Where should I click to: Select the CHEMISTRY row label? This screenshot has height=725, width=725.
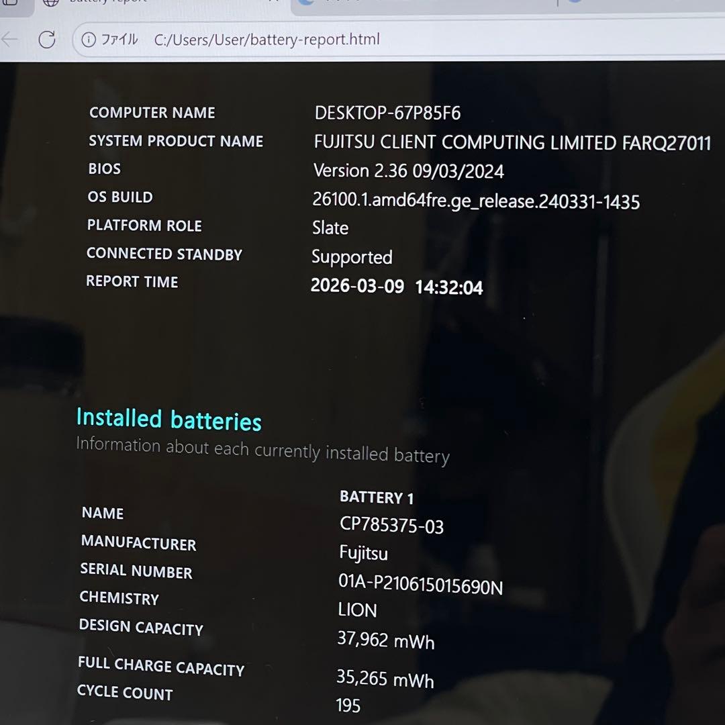(x=119, y=598)
